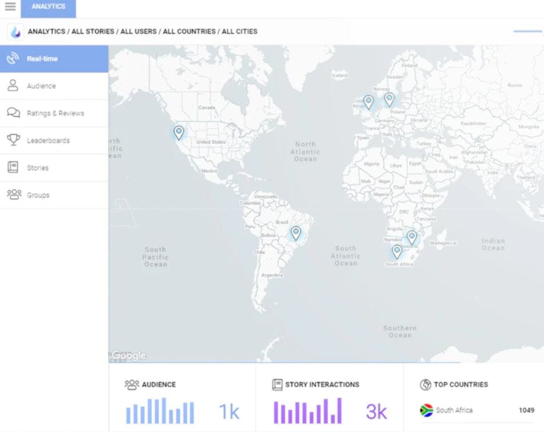Click the Ratings & Reviews chat icon
Screen dimensions: 544x432
14,113
